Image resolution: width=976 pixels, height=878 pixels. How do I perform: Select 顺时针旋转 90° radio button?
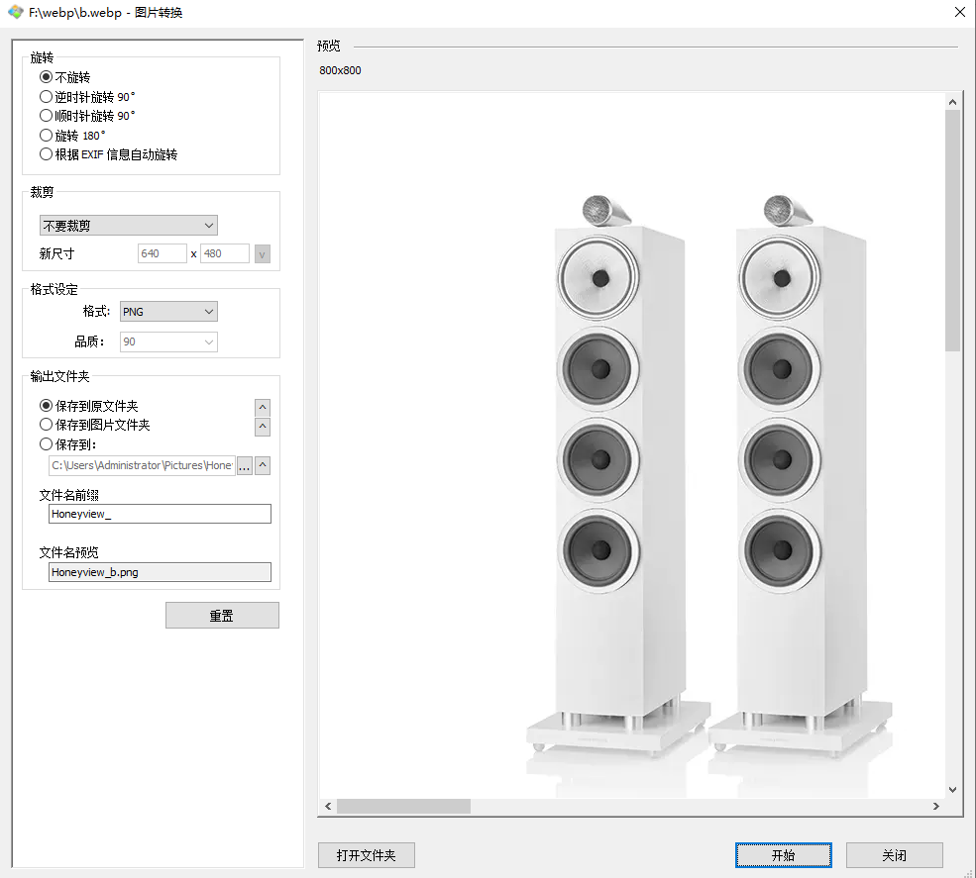[87, 116]
